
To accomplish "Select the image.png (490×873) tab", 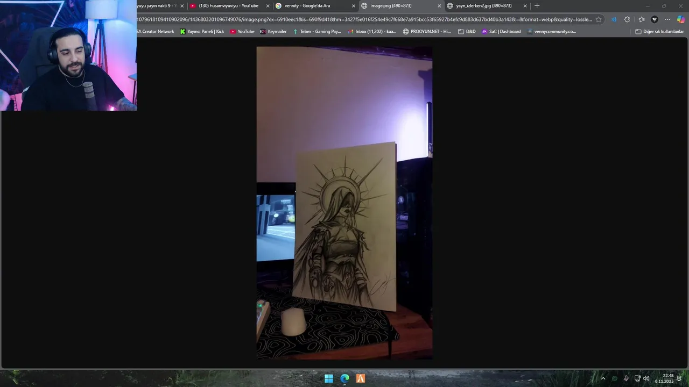I will click(400, 6).
